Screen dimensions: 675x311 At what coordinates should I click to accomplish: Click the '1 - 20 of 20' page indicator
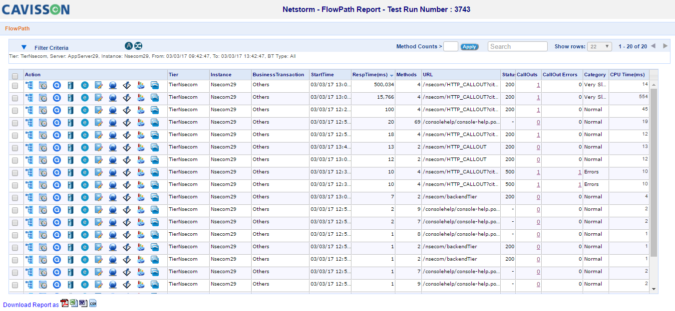tap(633, 46)
